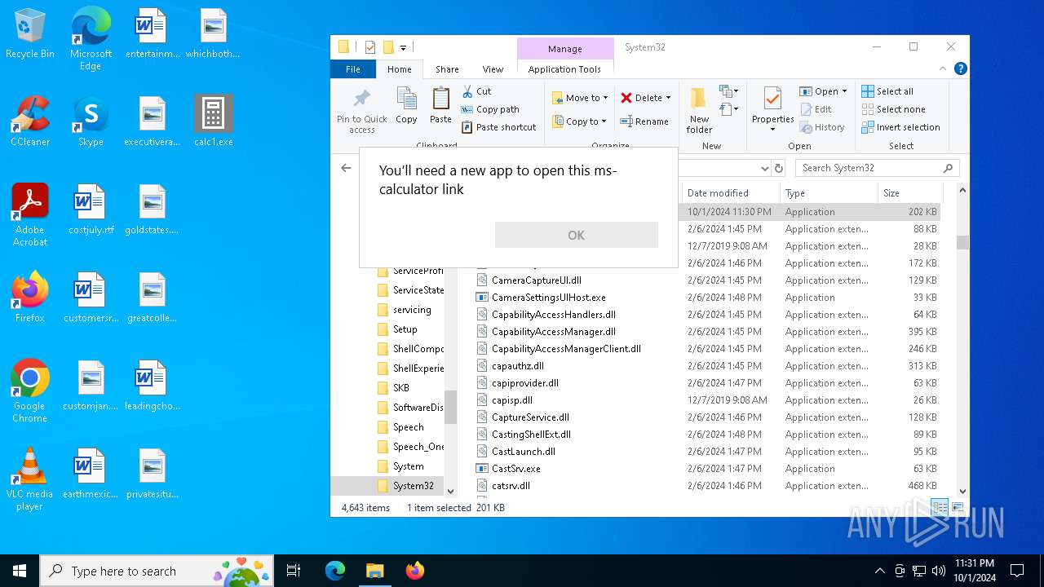This screenshot has height=587, width=1044.
Task: Switch to the Home ribbon tab
Action: click(x=400, y=69)
